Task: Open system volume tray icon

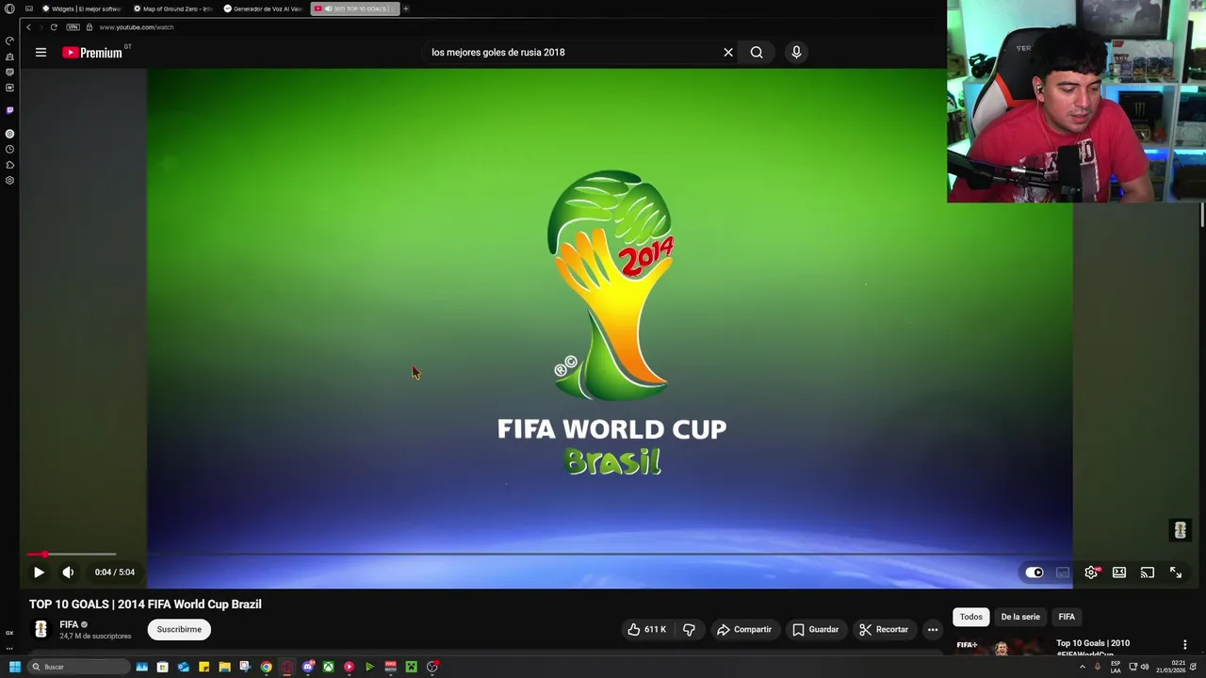Action: click(x=1145, y=667)
